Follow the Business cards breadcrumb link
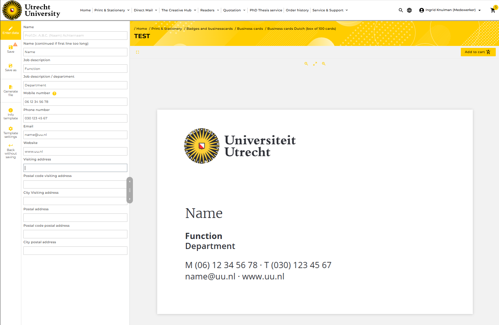Screen dimensions: 499x325 [250, 28]
